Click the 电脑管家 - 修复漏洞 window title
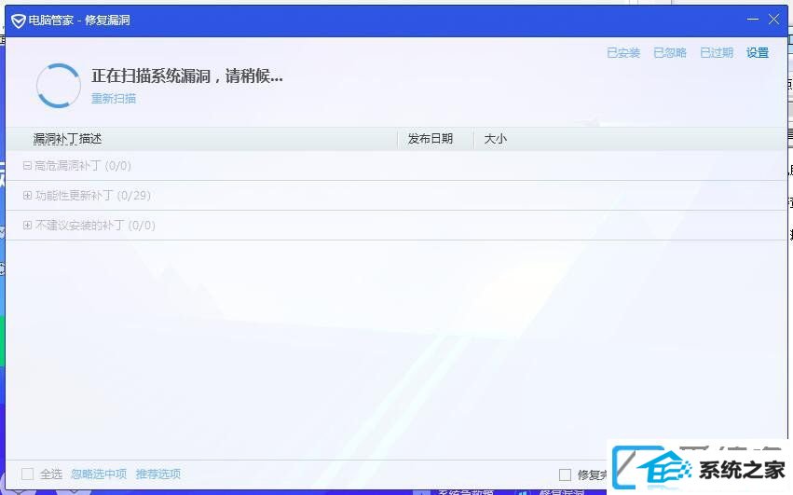Image resolution: width=793 pixels, height=495 pixels. pos(79,21)
